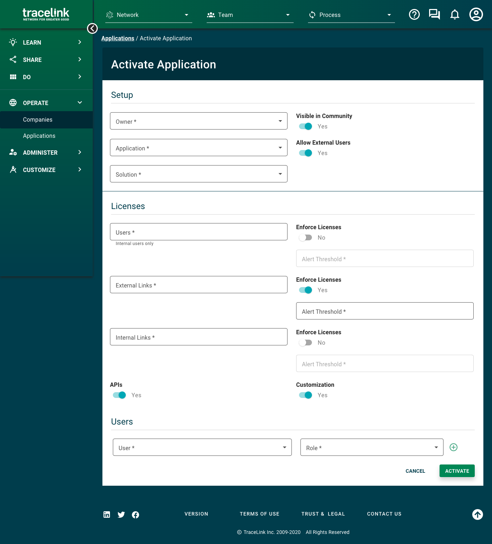This screenshot has height=544, width=492.
Task: Open the SHARE menu item
Action: click(x=46, y=59)
